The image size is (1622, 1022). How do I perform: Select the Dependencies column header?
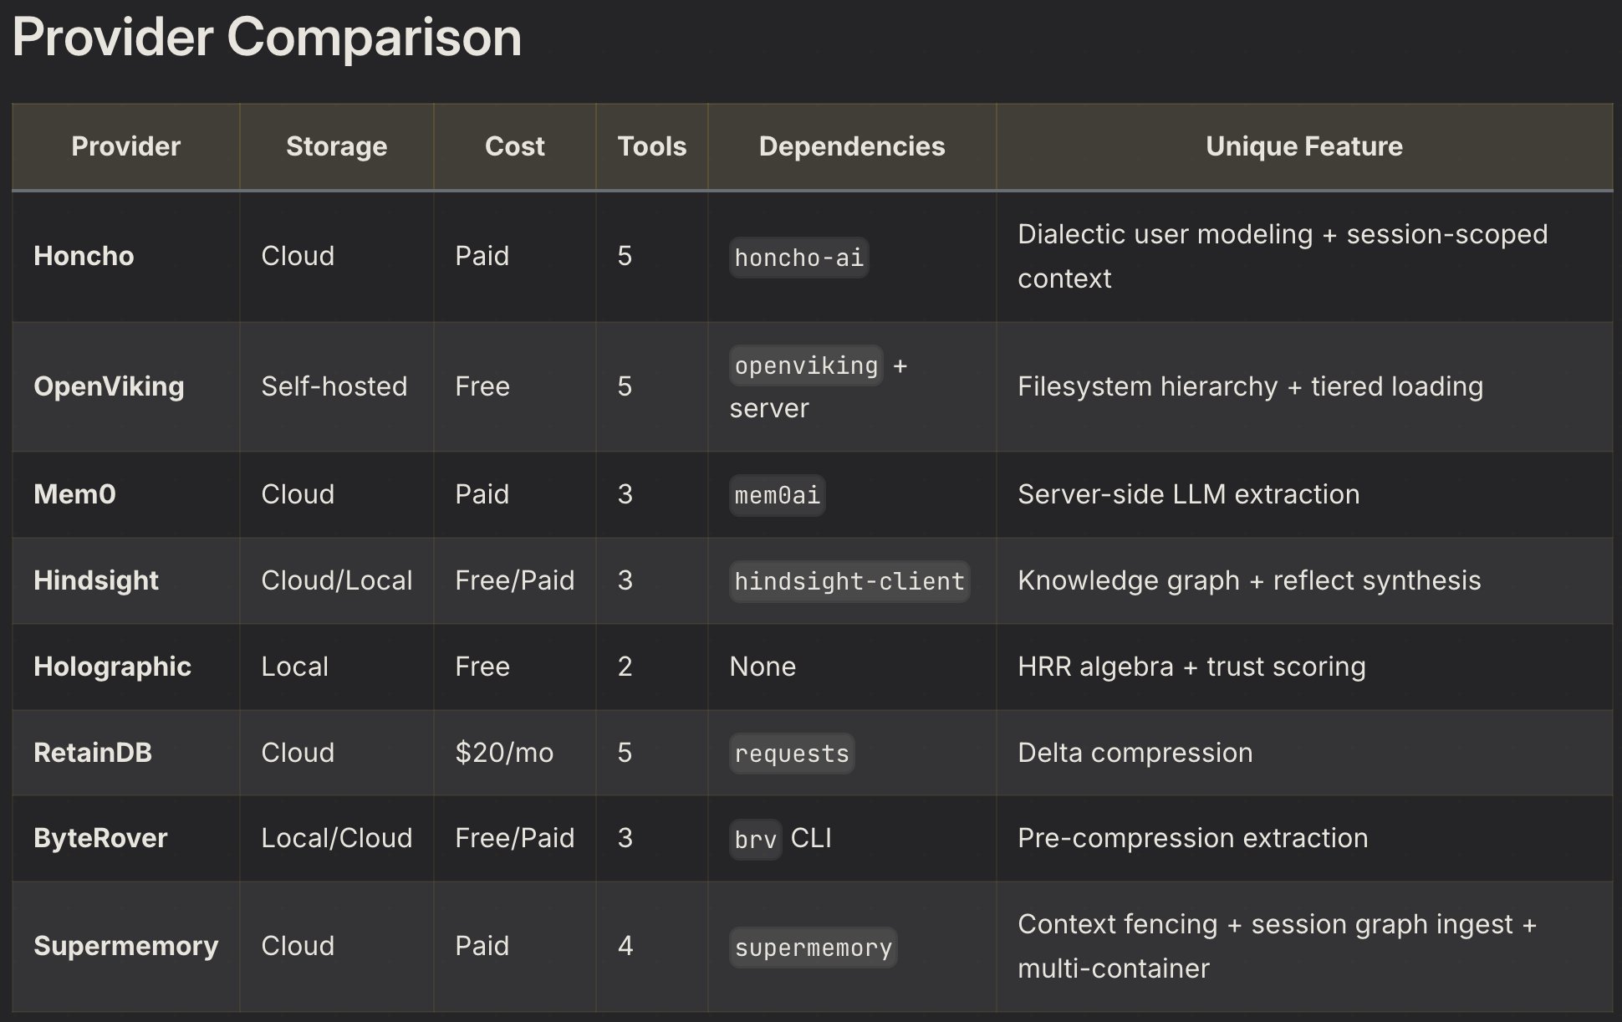(852, 146)
